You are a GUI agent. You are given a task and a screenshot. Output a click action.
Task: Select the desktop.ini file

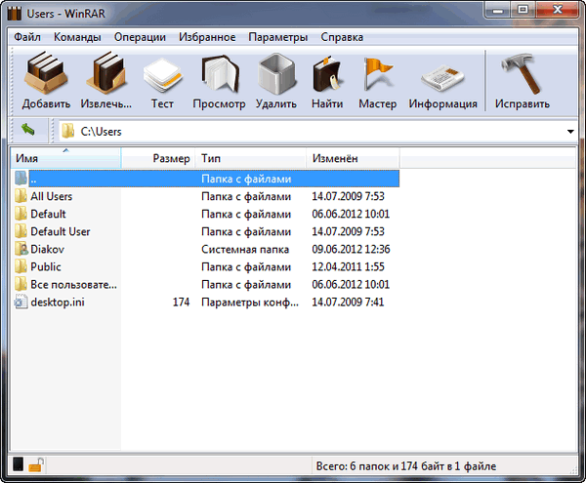tap(58, 302)
